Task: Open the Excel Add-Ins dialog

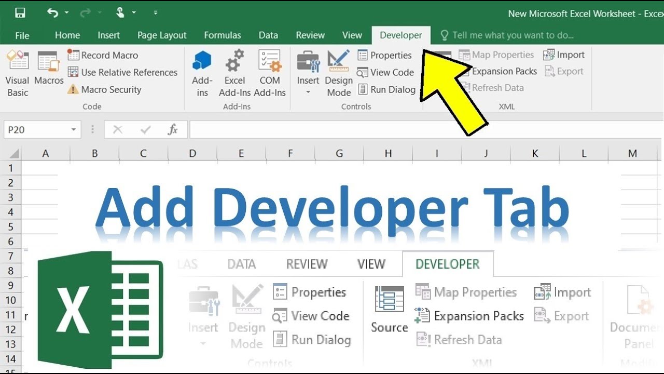Action: [x=234, y=73]
